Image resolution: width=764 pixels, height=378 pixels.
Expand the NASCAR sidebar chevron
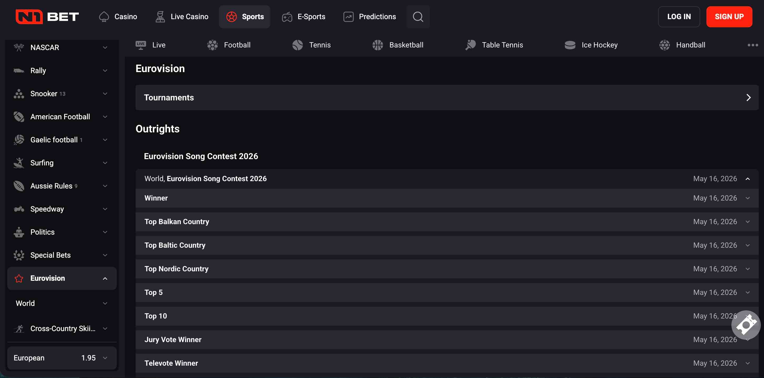(105, 47)
